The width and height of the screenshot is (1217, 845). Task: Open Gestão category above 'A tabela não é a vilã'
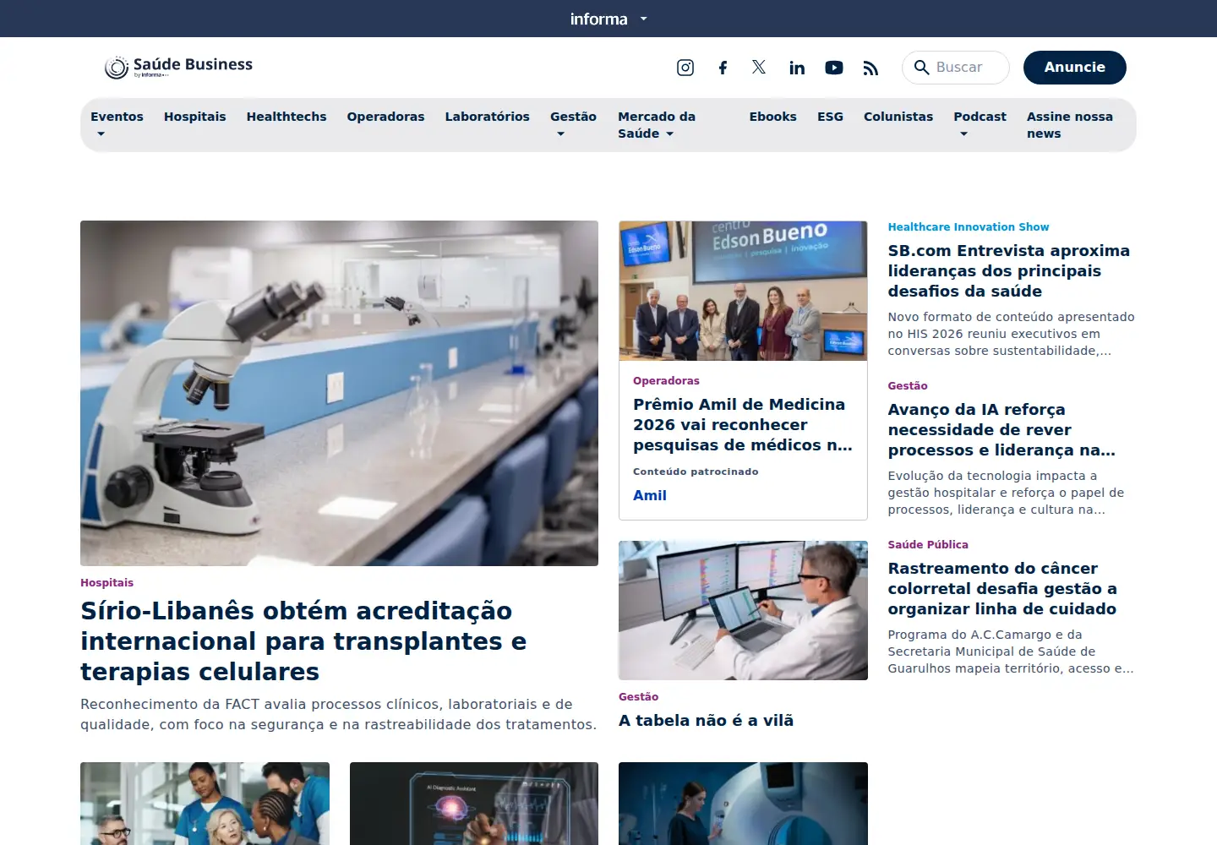point(638,697)
